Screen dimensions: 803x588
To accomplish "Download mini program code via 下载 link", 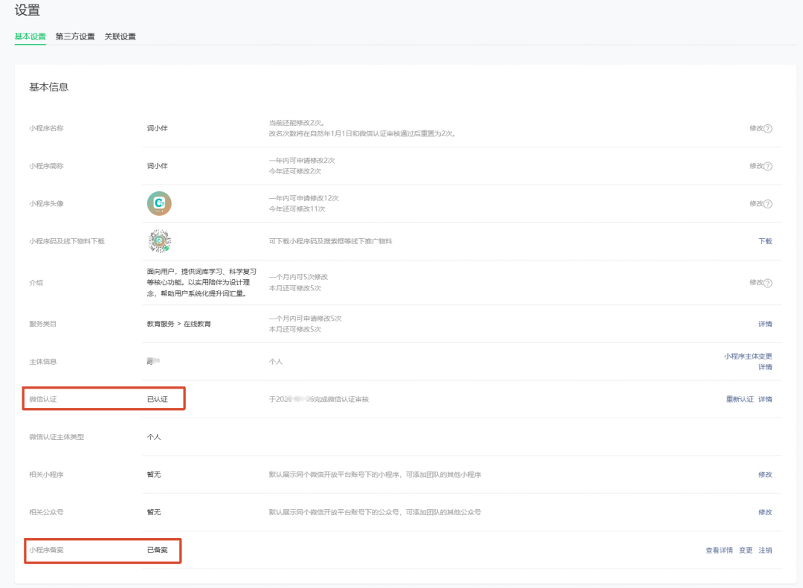I will [765, 241].
